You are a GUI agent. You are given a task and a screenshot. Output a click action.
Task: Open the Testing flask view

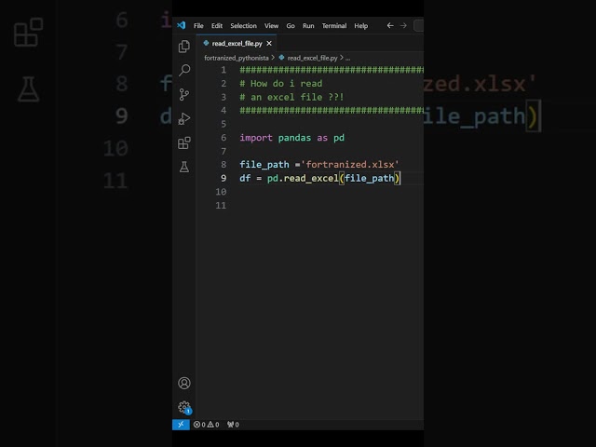(x=184, y=167)
